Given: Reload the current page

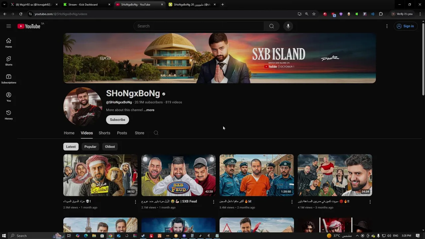Looking at the screenshot, I should (x=21, y=14).
